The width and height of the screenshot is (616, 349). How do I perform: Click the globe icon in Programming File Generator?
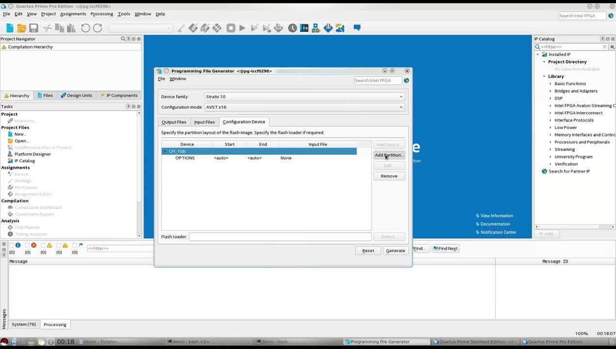(x=406, y=80)
